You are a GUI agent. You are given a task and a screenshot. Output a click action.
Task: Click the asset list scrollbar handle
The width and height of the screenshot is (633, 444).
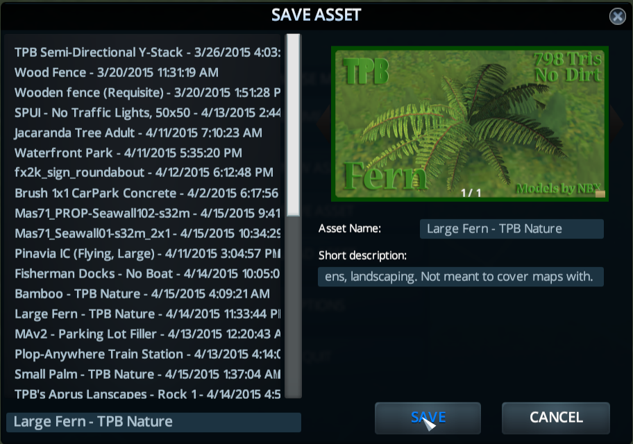tap(293, 125)
